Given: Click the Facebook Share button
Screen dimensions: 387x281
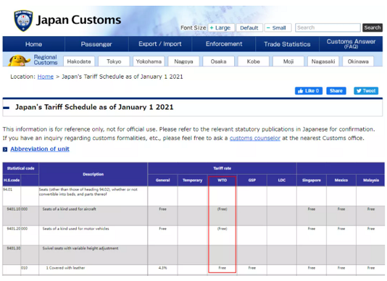Looking at the screenshot, I should [x=336, y=91].
